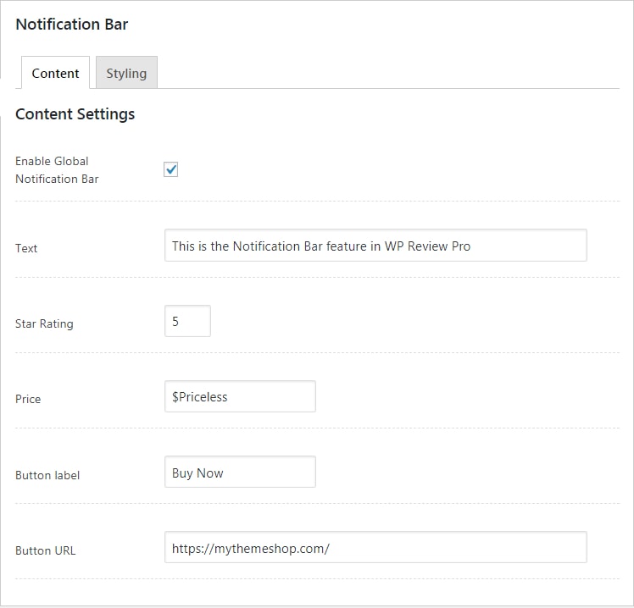This screenshot has width=634, height=608.
Task: Click the 'Text' field label
Action: (26, 248)
